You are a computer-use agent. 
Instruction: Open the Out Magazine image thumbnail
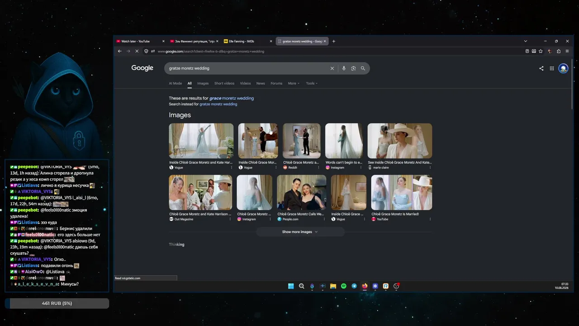(200, 192)
